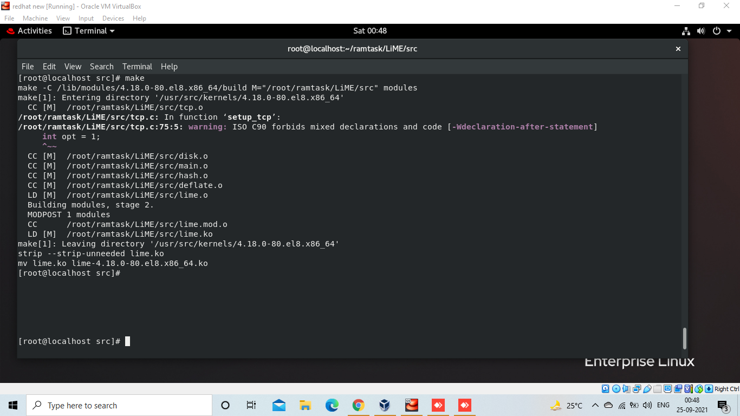740x416 pixels.
Task: Open the terminal Search menu
Action: coord(102,67)
